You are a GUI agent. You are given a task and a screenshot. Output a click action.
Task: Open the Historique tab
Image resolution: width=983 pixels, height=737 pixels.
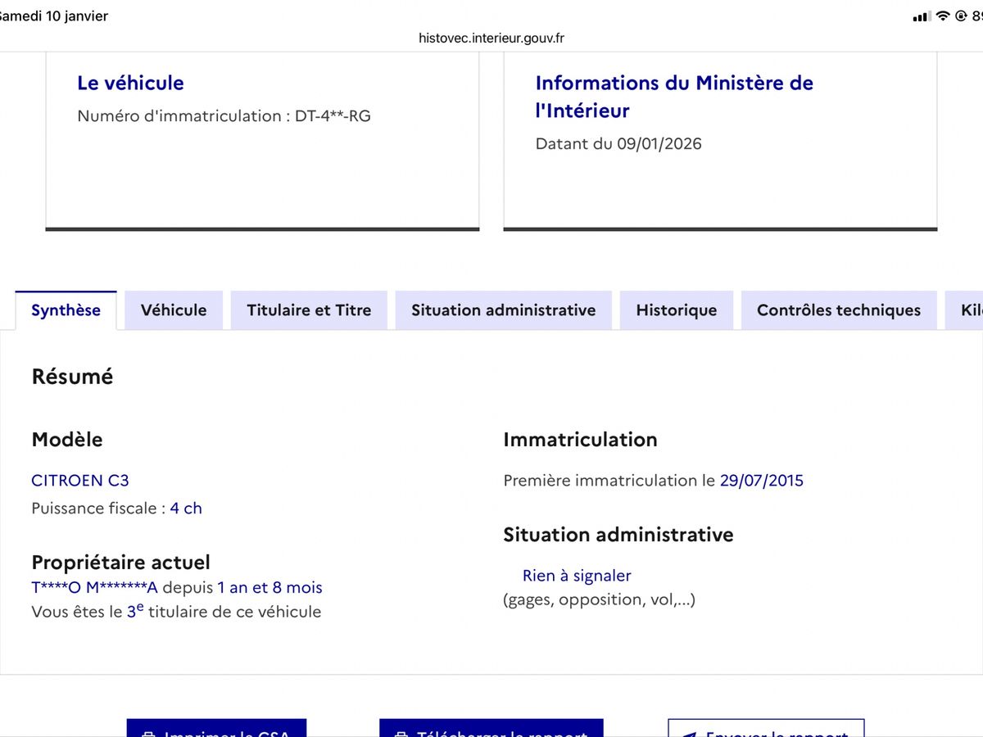point(676,310)
